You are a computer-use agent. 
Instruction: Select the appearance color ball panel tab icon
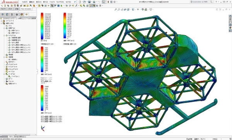(22, 14)
